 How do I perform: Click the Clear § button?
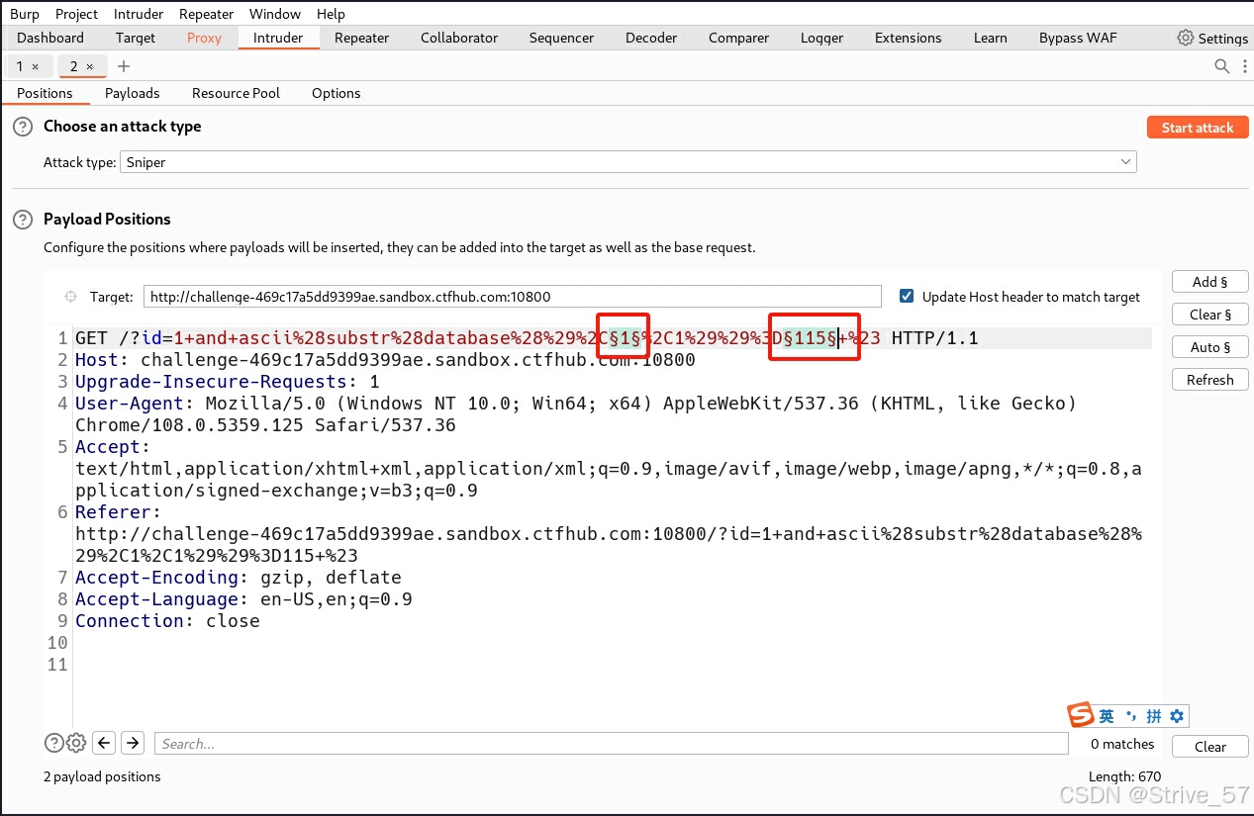[1210, 315]
